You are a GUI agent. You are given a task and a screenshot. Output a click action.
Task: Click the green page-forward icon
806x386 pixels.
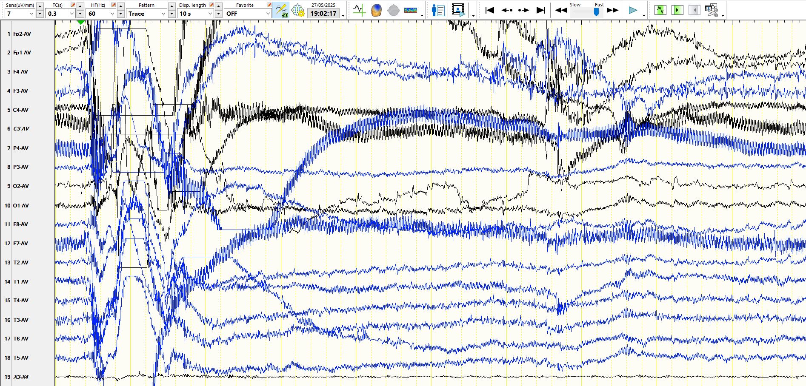coord(677,10)
